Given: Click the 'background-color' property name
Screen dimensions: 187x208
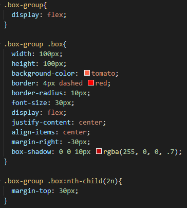Looking at the screenshot, I should (x=43, y=74).
